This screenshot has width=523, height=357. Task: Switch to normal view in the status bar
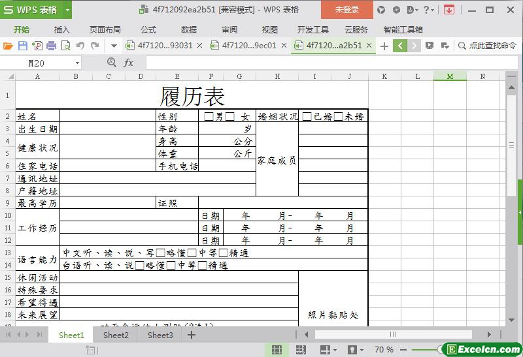coord(277,350)
